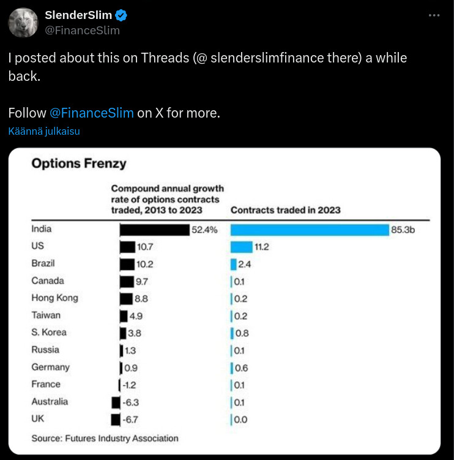Click the Futures Industry Association source line
Image resolution: width=454 pixels, height=460 pixels.
[x=105, y=438]
